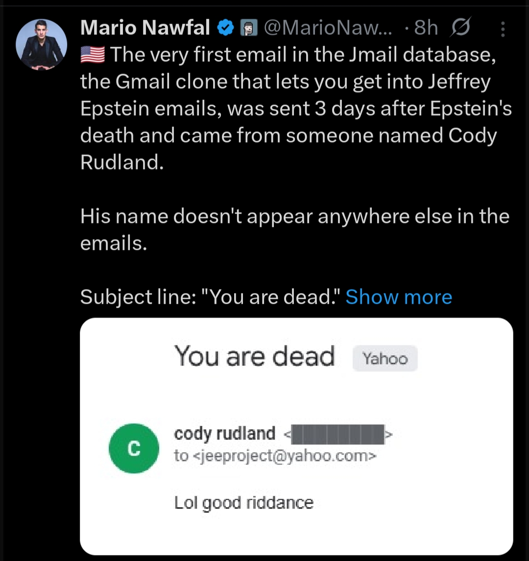Select the Yahoo label tag
The image size is (529, 561).
[385, 358]
